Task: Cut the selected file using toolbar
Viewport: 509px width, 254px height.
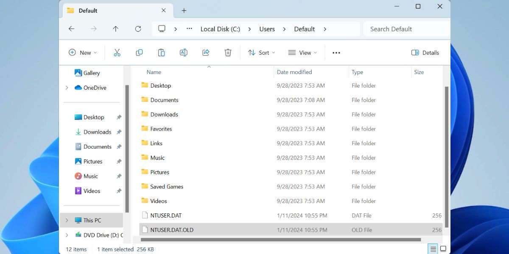Action: (117, 52)
